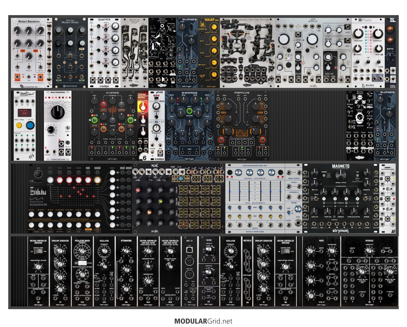Click the Magneto TAPE AGE knob
The width and height of the screenshot is (407, 327).
(328, 211)
